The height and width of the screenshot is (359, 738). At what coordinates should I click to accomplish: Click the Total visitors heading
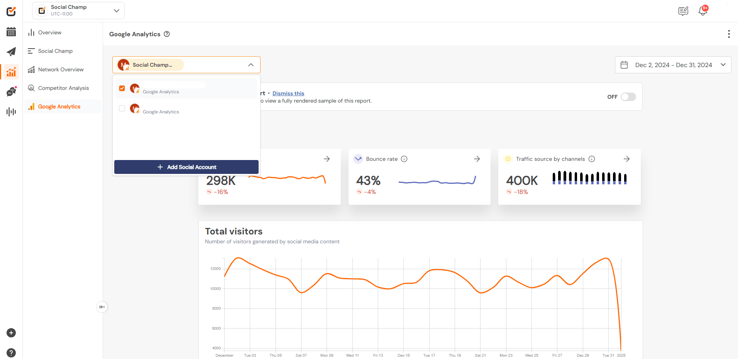pos(234,231)
